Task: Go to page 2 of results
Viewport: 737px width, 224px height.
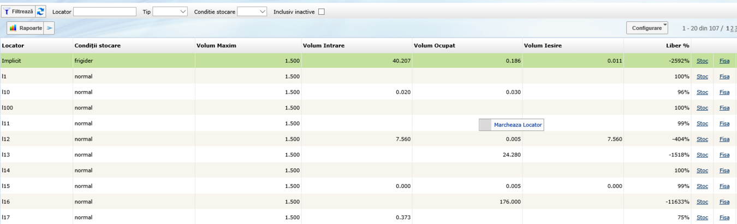Action: click(x=732, y=28)
